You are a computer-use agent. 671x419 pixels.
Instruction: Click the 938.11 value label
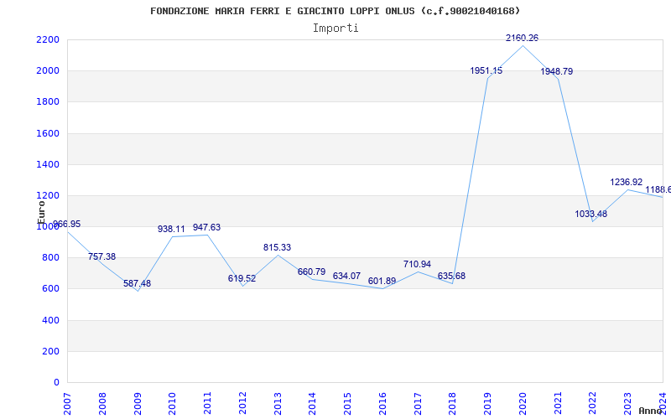point(171,230)
